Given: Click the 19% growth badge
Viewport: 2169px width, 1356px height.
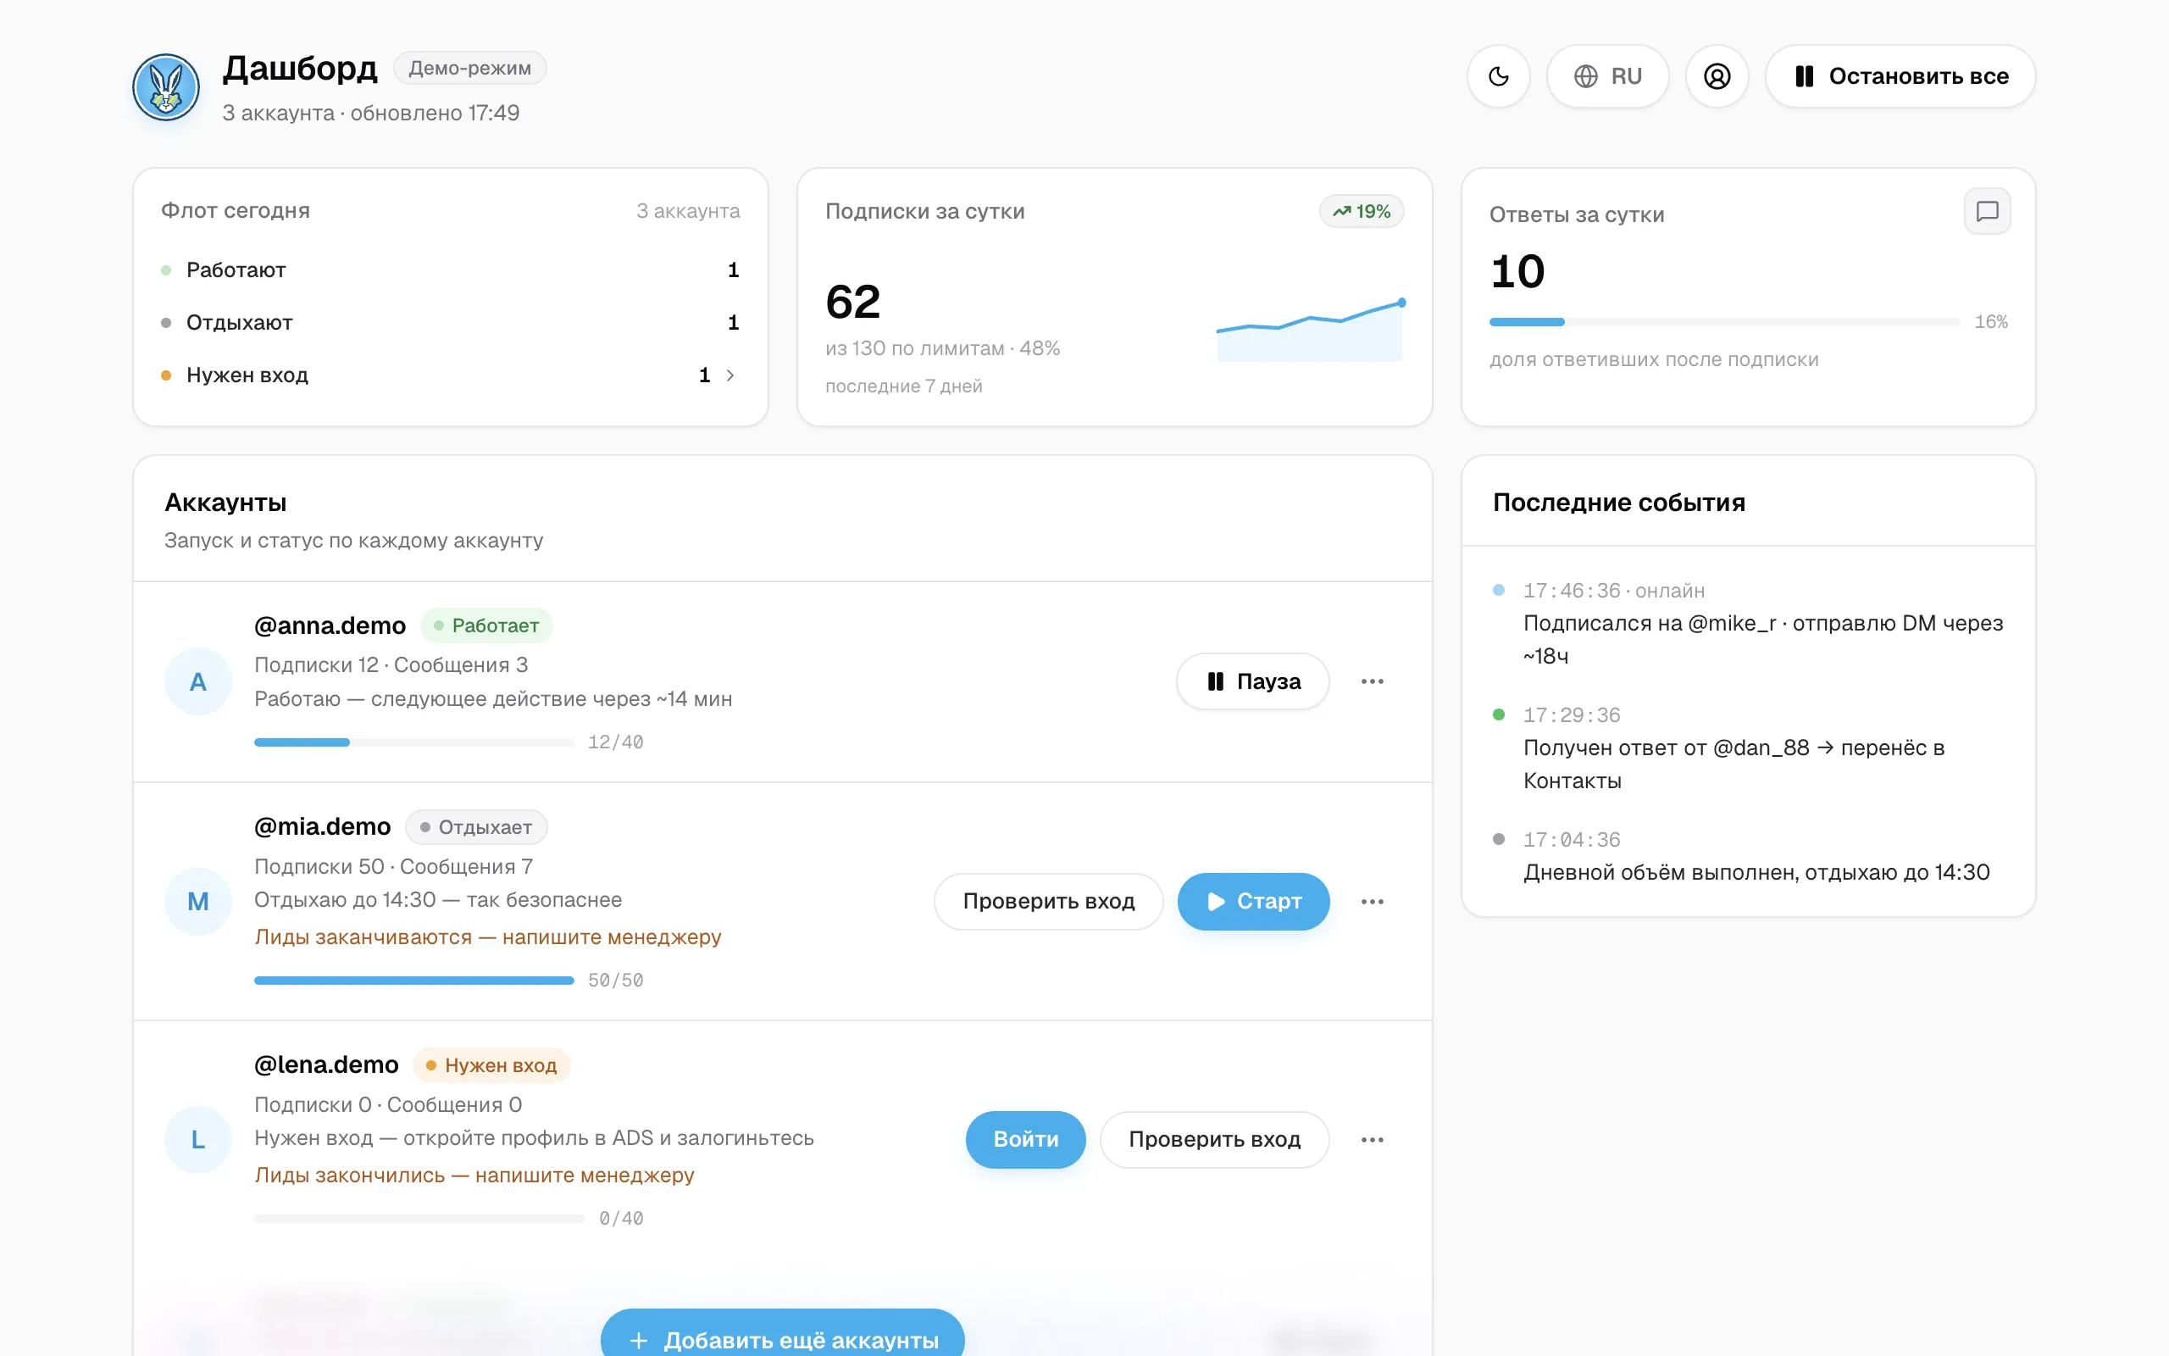Looking at the screenshot, I should point(1362,212).
